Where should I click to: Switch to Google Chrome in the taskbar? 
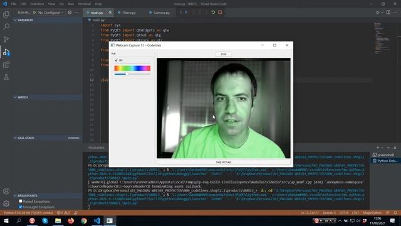coord(84,220)
